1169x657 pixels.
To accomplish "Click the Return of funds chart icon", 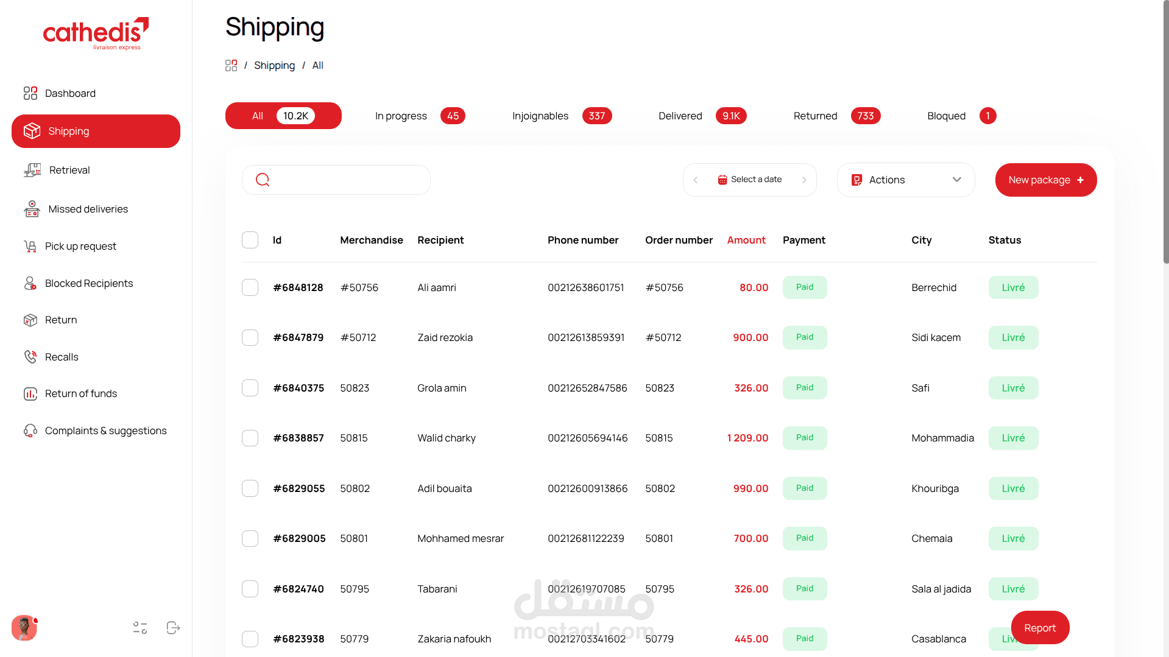I will (x=30, y=394).
